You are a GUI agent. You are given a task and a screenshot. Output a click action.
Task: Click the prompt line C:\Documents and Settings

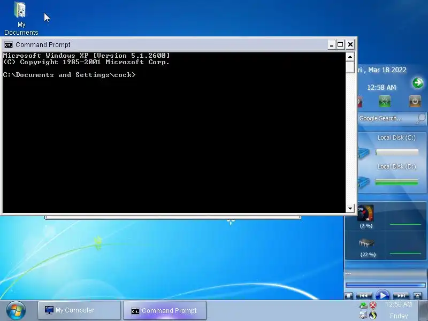[70, 75]
